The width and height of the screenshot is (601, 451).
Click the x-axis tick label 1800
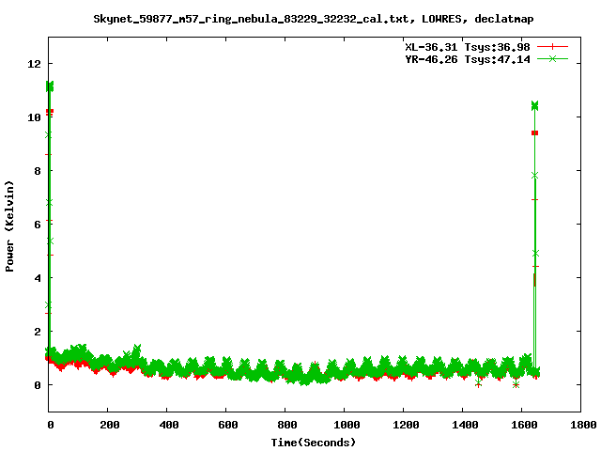pos(582,425)
